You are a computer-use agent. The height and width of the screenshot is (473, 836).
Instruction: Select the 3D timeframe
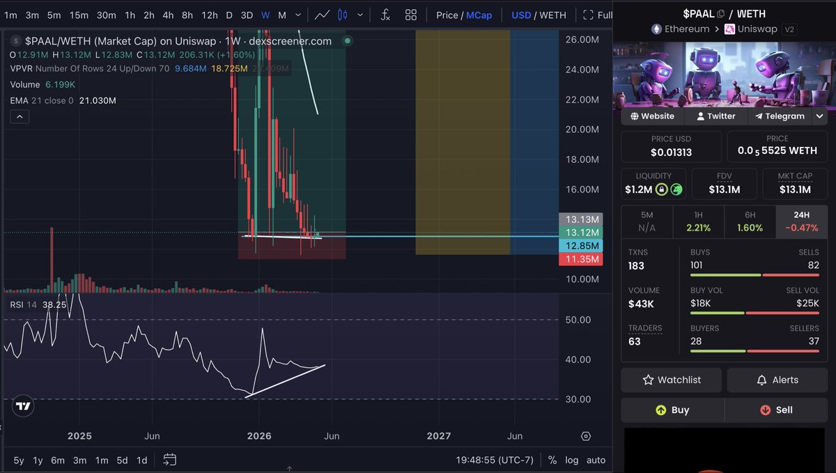click(x=247, y=15)
